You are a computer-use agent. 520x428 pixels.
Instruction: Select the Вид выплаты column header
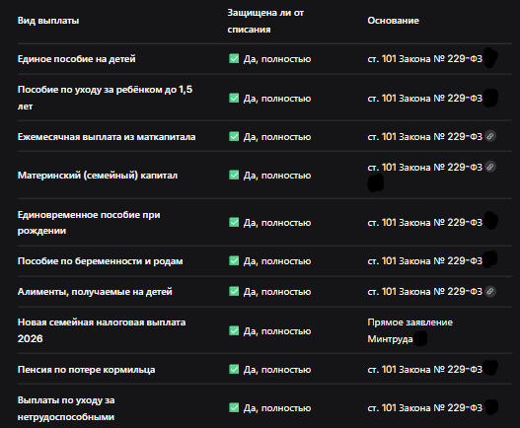[48, 21]
